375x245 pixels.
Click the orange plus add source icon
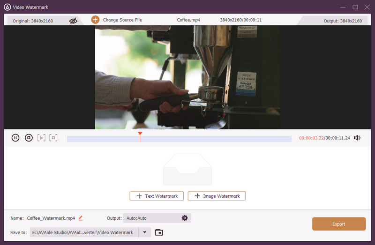(95, 20)
